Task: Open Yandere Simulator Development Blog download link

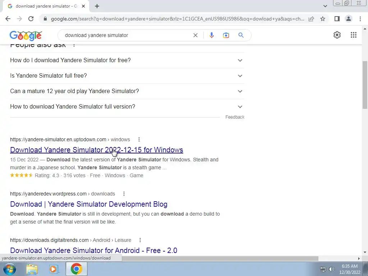Action: (x=89, y=204)
